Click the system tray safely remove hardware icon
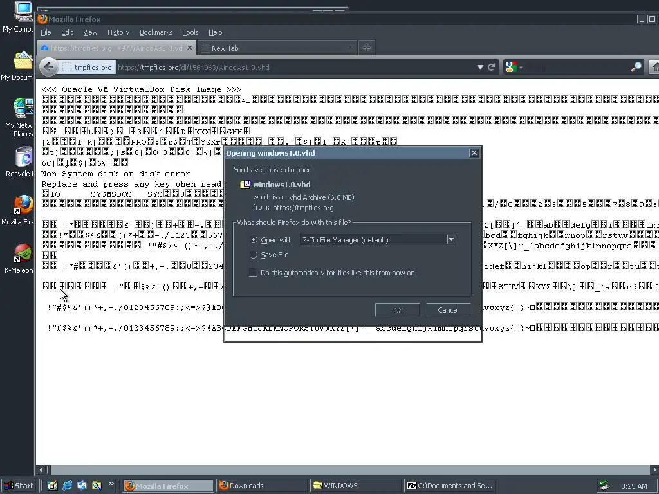659x494 pixels. pyautogui.click(x=604, y=486)
